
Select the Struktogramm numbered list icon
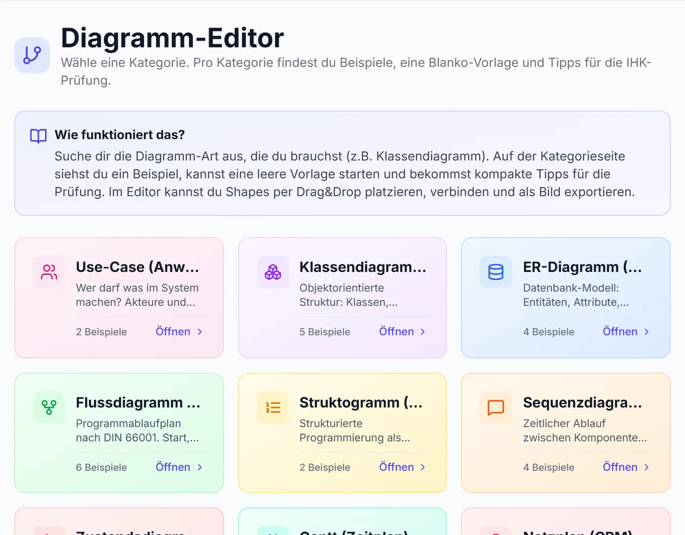273,407
